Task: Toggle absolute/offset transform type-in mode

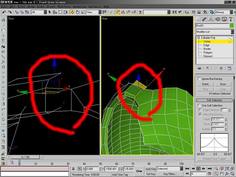Action: (80, 169)
